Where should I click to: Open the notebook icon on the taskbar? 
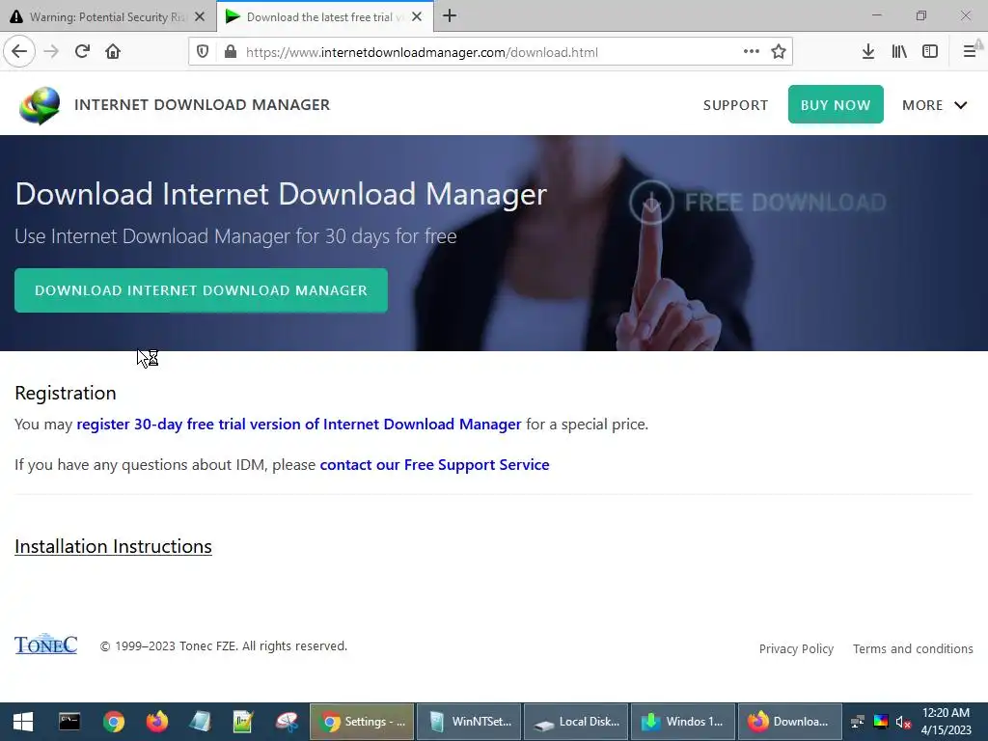tap(201, 722)
